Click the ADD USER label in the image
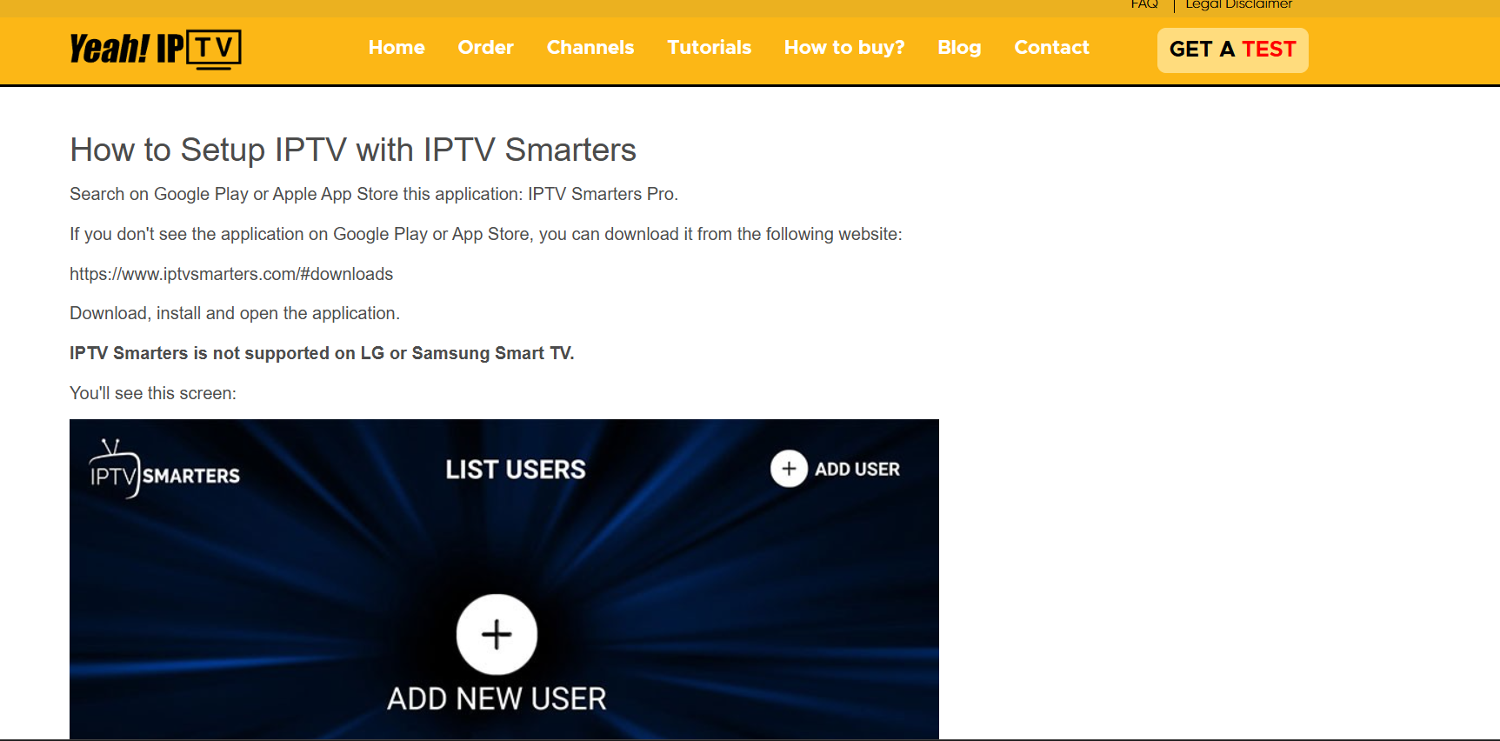The image size is (1500, 741). coord(857,469)
